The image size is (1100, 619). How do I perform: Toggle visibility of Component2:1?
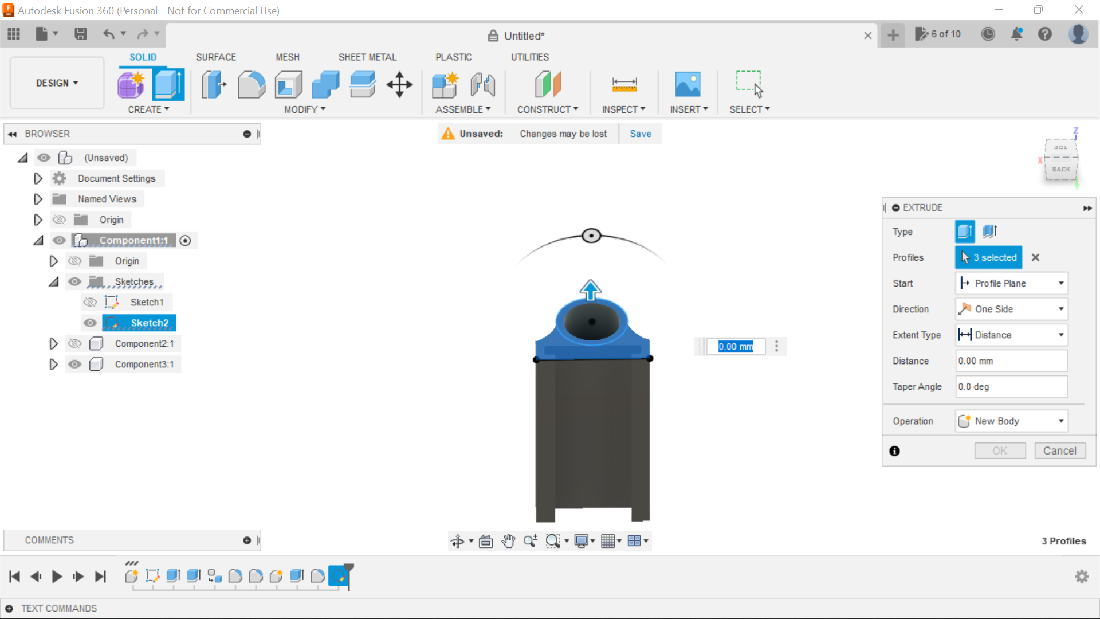[75, 343]
